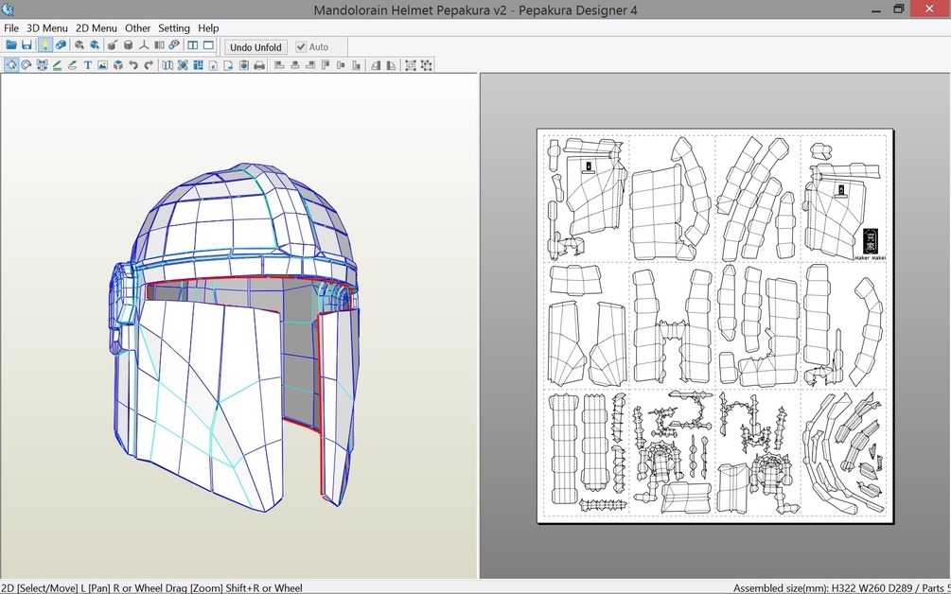Select the Insert Image tool icon
The height and width of the screenshot is (594, 951).
point(102,65)
